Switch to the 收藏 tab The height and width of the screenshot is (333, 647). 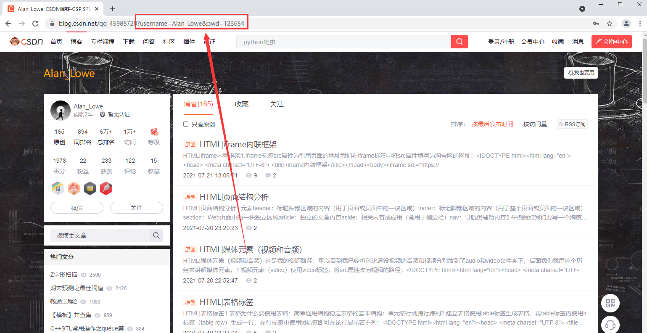tap(241, 104)
